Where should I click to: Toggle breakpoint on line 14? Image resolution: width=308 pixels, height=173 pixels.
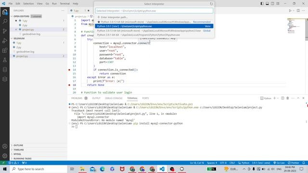69,70
